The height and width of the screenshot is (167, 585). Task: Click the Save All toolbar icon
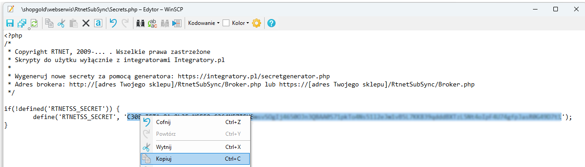[22, 23]
